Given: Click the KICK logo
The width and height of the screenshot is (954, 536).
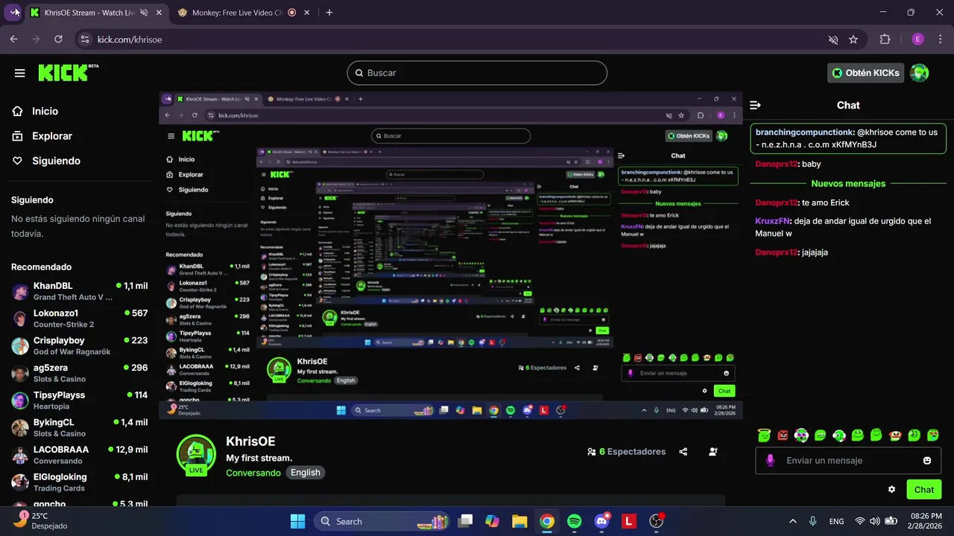Looking at the screenshot, I should 68,72.
